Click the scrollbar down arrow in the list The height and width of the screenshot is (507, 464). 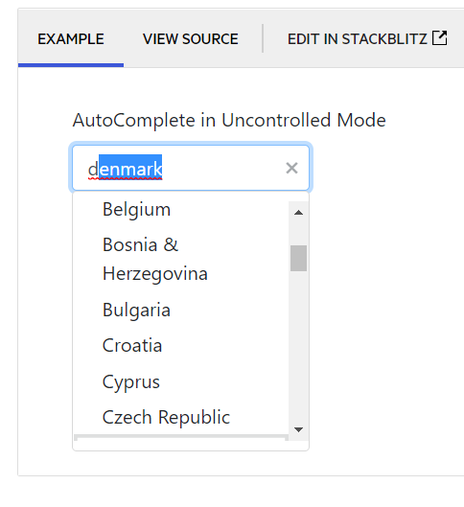(298, 429)
